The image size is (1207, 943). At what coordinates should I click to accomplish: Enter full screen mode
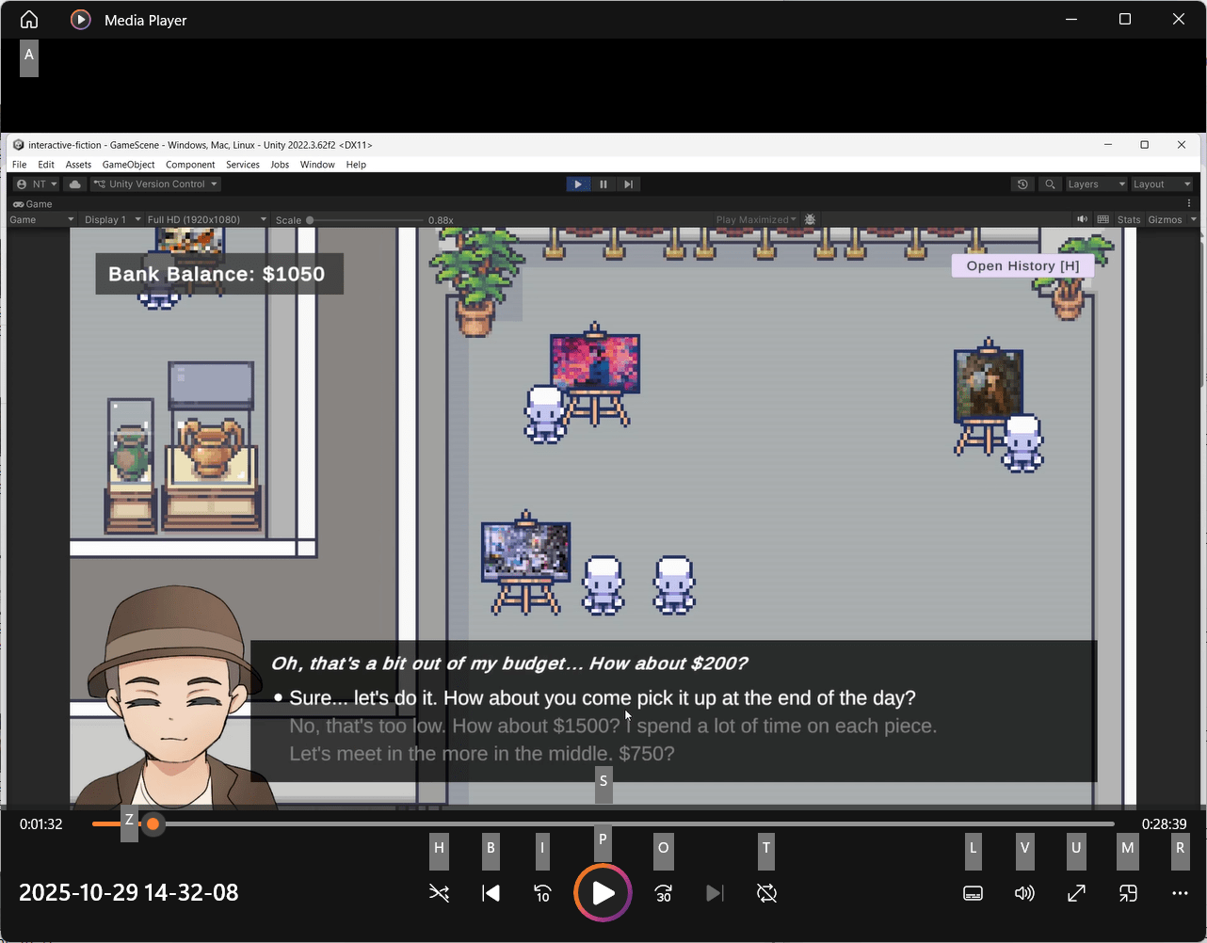(x=1076, y=893)
